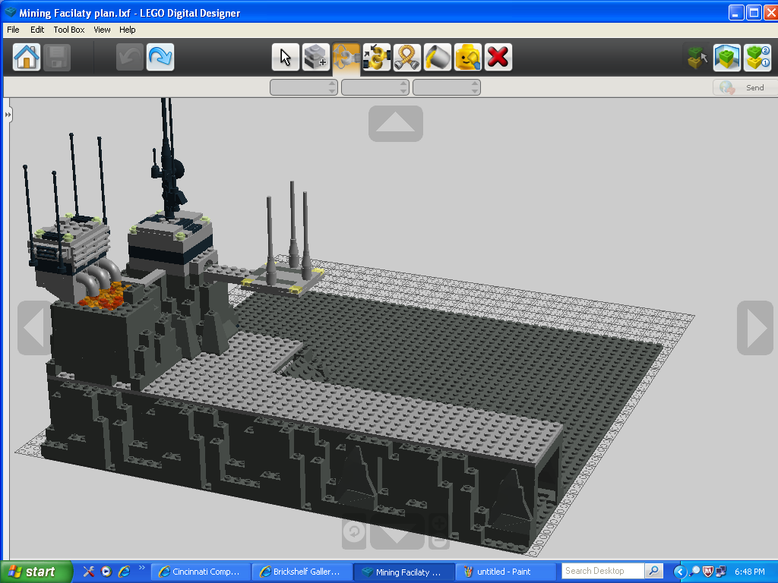This screenshot has height=583, width=778.
Task: Click the Search Desktop field in the taskbar
Action: pos(602,571)
